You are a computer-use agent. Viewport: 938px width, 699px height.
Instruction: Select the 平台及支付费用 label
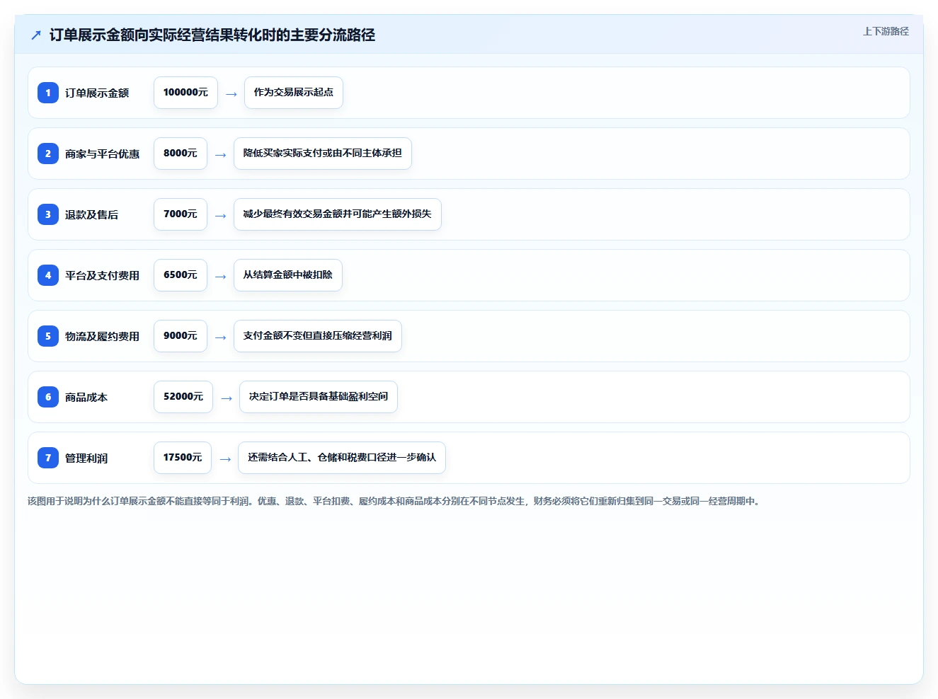click(x=102, y=275)
